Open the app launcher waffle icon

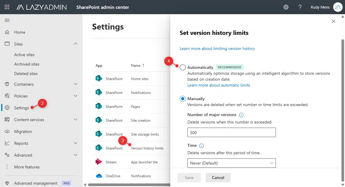[x=7, y=7]
